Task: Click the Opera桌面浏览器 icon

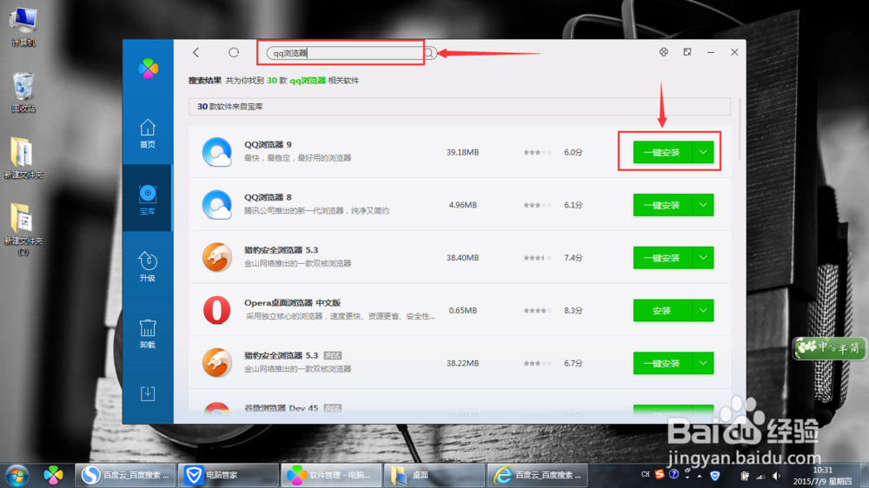Action: click(x=216, y=310)
